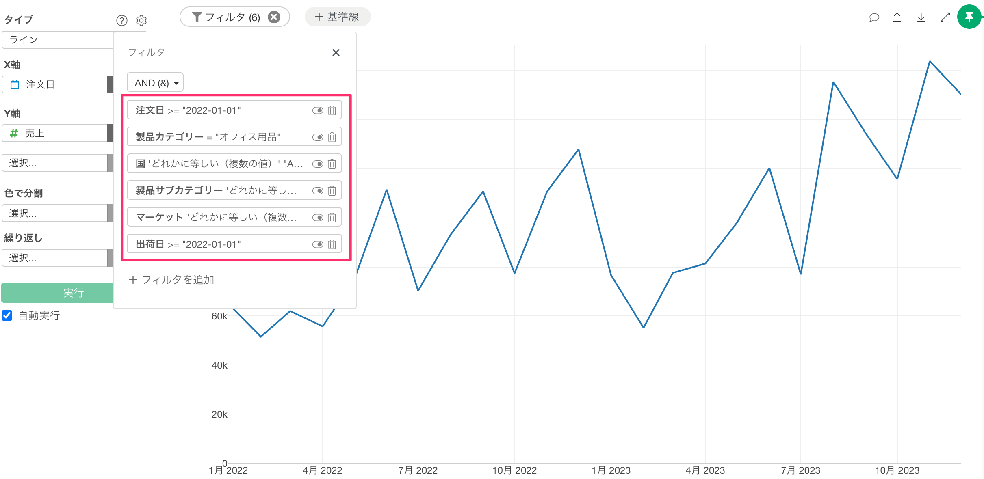The image size is (984, 479).
Task: Open chart settings gear icon
Action: tap(141, 20)
